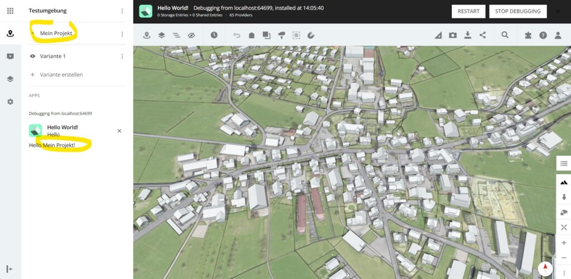The image size is (571, 279).
Task: Click the clock history icon in the toolbar
Action: click(x=214, y=35)
